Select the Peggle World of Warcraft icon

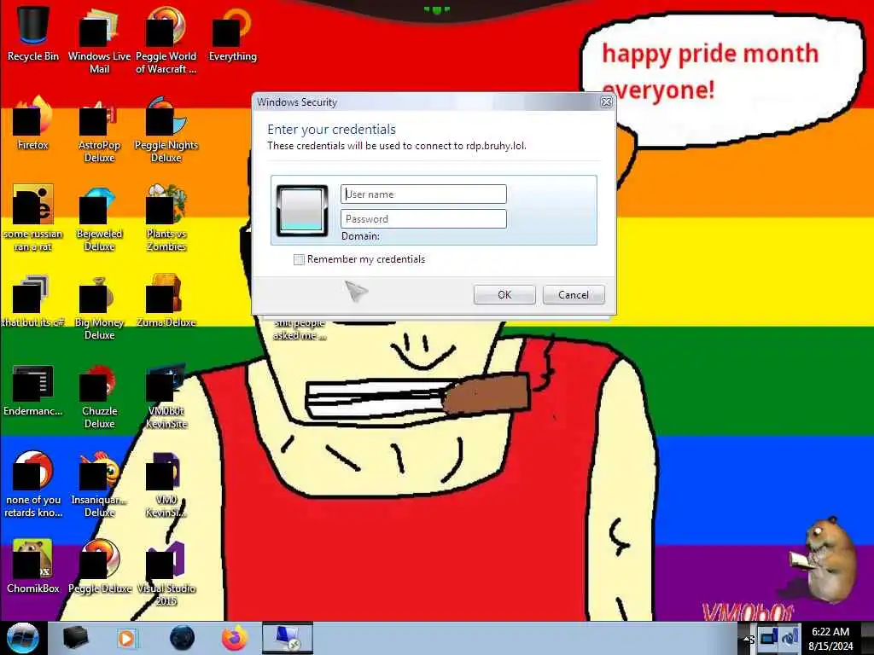point(166,40)
